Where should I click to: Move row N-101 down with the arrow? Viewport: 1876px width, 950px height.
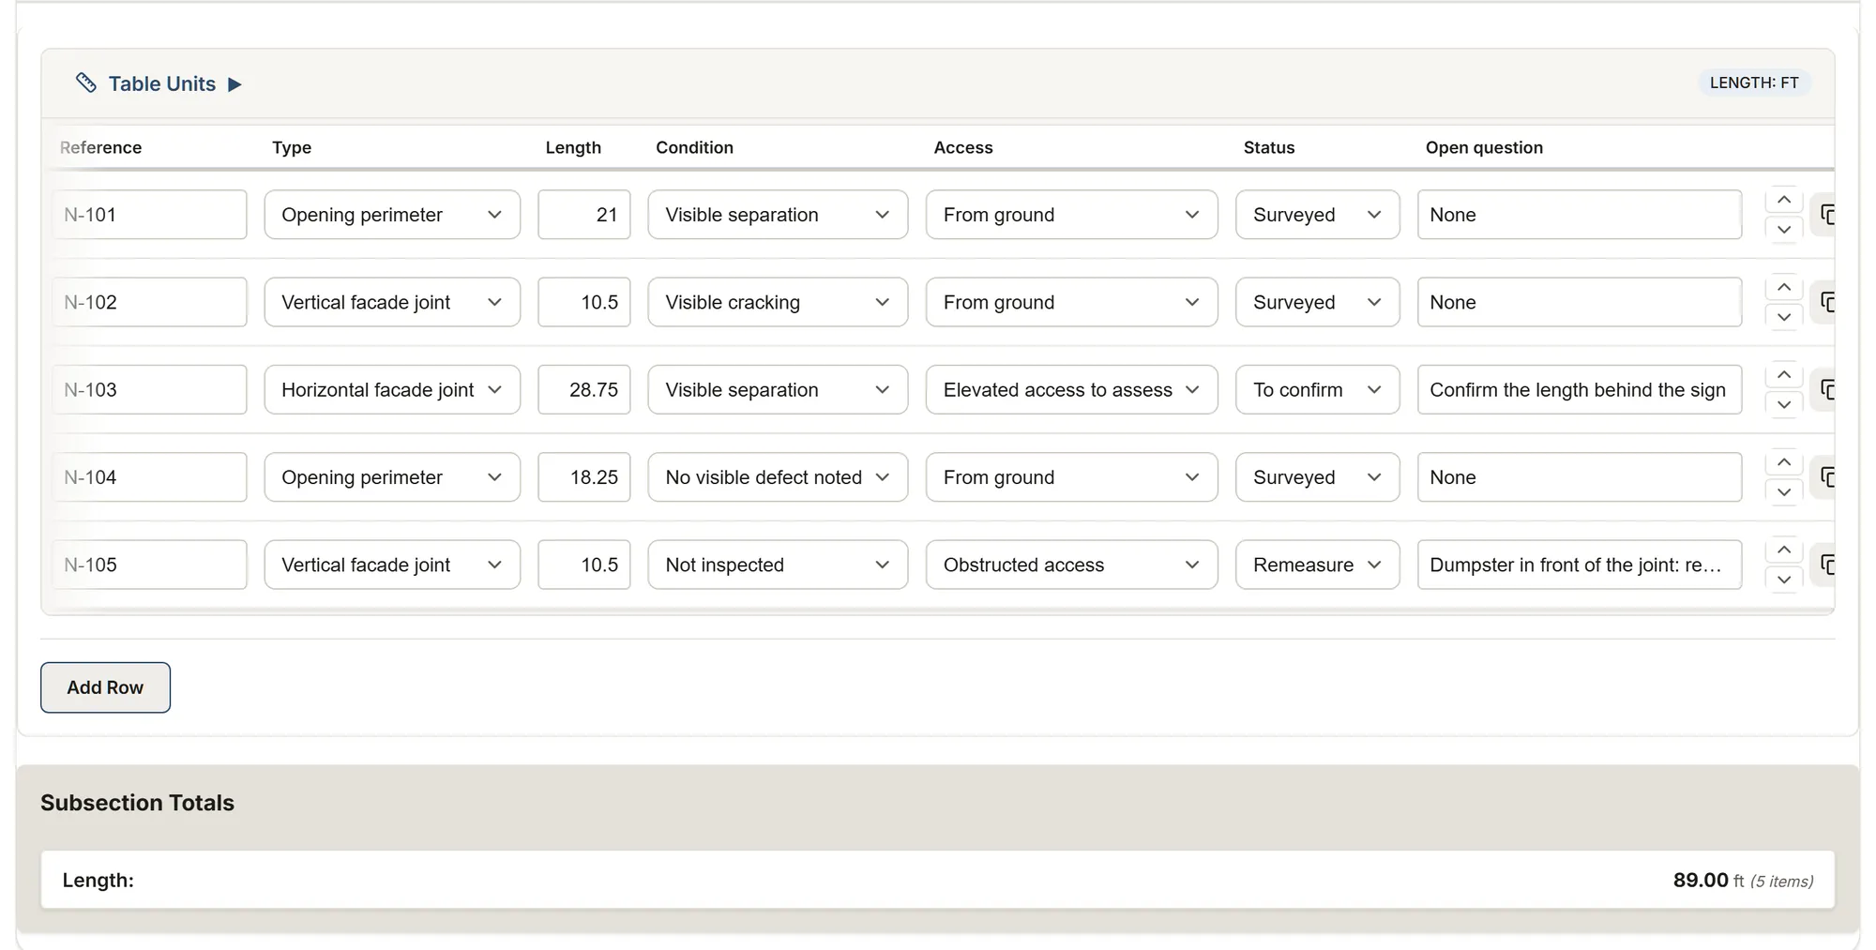pos(1784,229)
